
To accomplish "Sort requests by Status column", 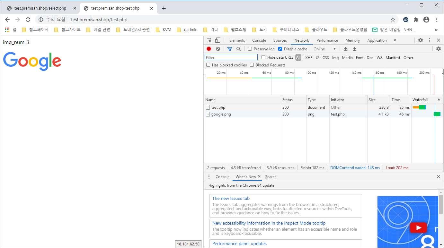I will pyautogui.click(x=294, y=99).
